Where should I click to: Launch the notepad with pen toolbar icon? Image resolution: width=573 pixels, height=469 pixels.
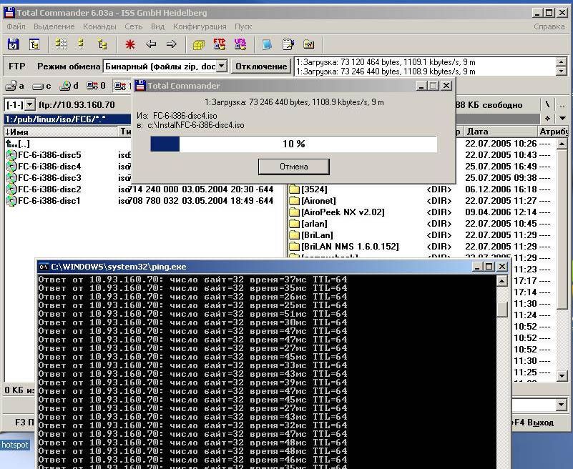288,44
